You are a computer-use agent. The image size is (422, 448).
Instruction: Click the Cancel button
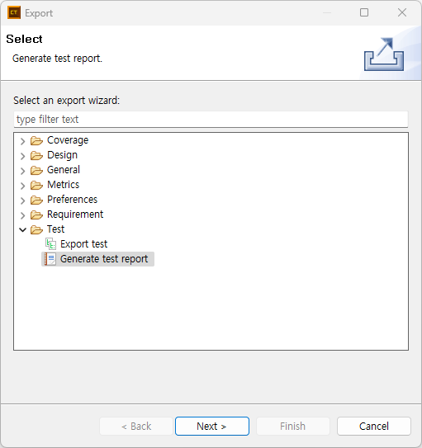click(374, 426)
